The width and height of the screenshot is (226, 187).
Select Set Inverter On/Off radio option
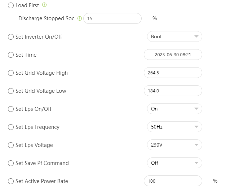[x=11, y=37]
